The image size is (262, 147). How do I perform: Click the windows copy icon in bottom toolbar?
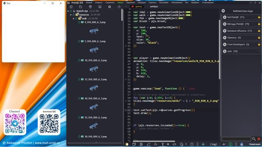click(x=181, y=144)
